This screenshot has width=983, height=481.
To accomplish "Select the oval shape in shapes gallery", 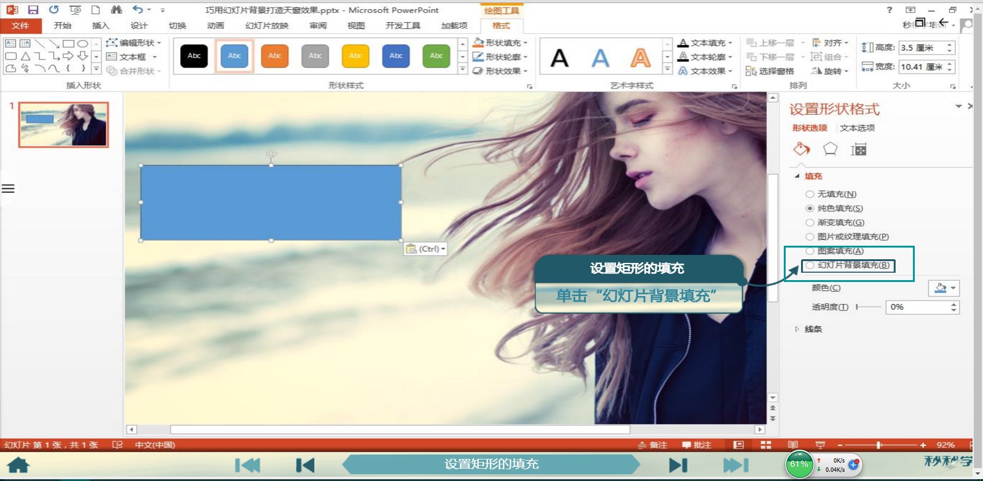I will click(82, 44).
